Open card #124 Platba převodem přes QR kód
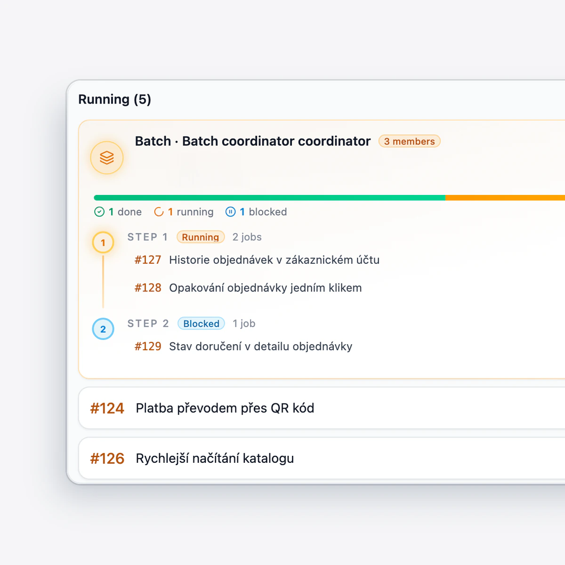 322,408
